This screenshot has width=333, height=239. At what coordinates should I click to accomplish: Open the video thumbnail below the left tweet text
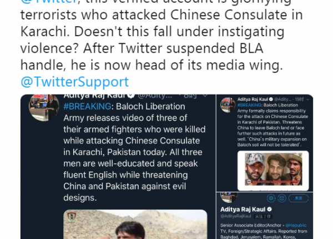pyautogui.click(x=135, y=225)
